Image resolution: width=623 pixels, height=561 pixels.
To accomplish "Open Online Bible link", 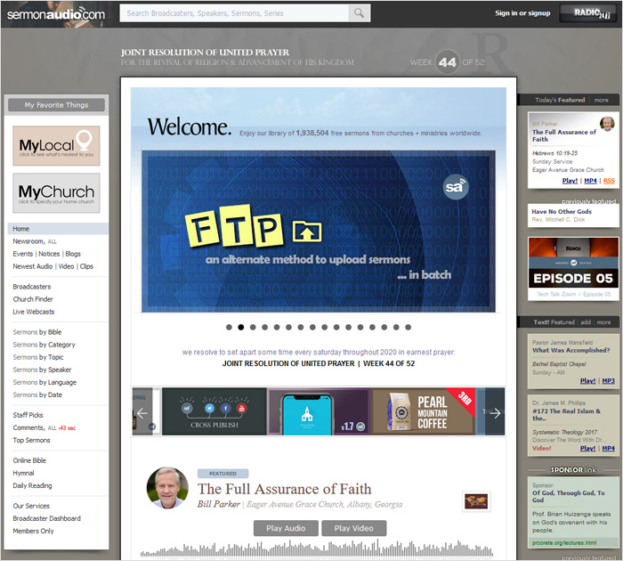I will [x=29, y=460].
